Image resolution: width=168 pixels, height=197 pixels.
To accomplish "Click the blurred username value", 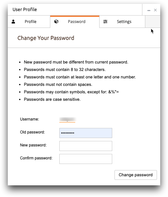I will pyautogui.click(x=68, y=119).
